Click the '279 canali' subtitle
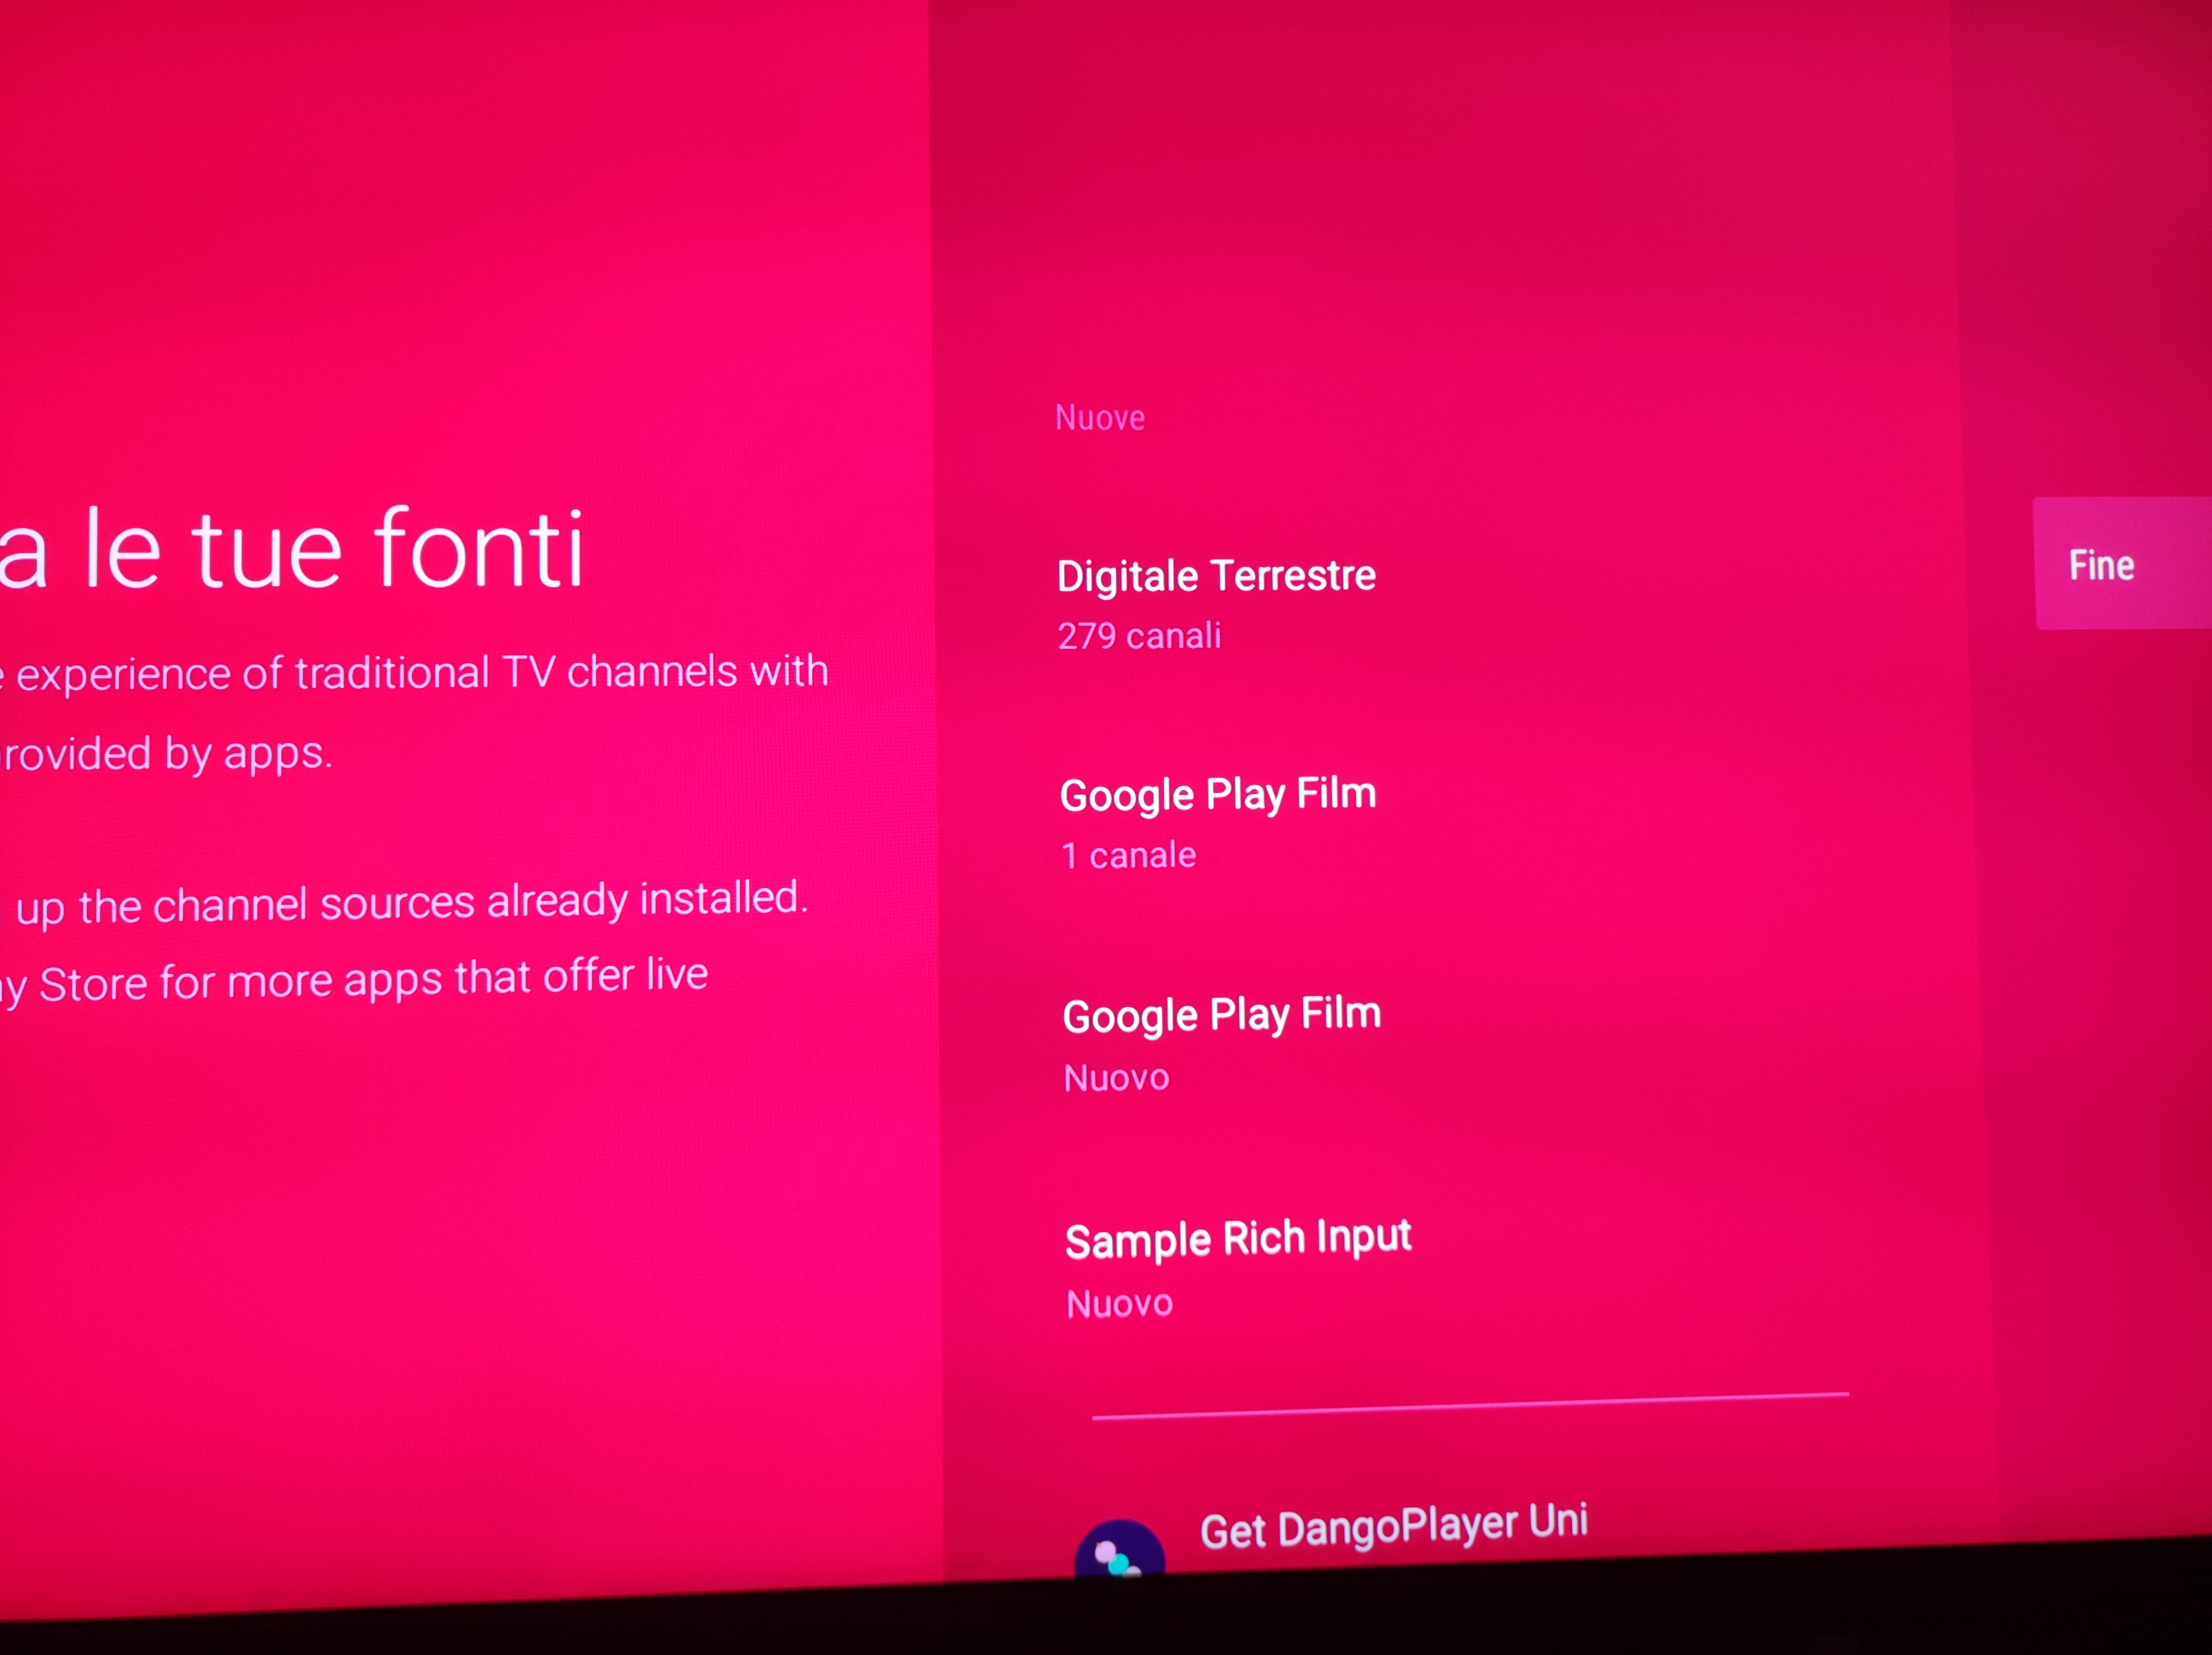 coord(1139,636)
